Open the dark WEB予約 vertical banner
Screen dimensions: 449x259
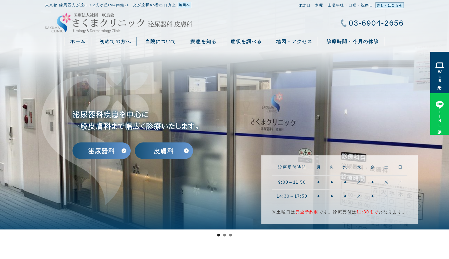[439, 73]
